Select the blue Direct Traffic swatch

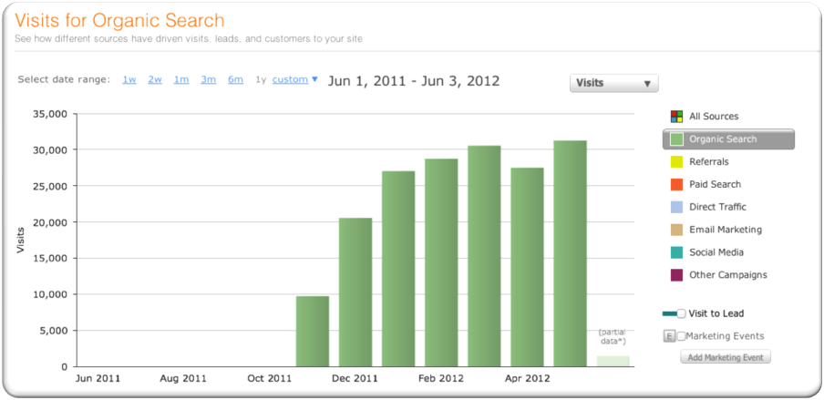[x=676, y=208]
